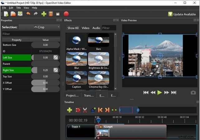Image resolution: width=200 pixels, height=140 pixels.
Task: Open the Selection dropdown showing Crop
Action: pyautogui.click(x=40, y=27)
